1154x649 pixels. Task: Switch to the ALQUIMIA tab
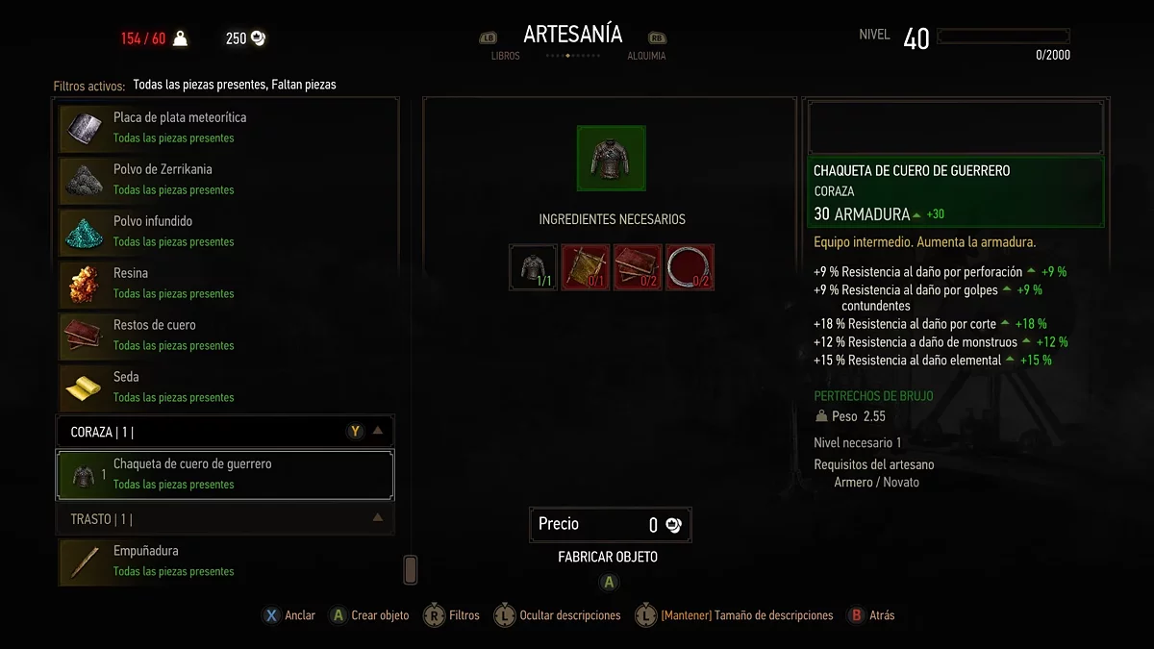(647, 56)
